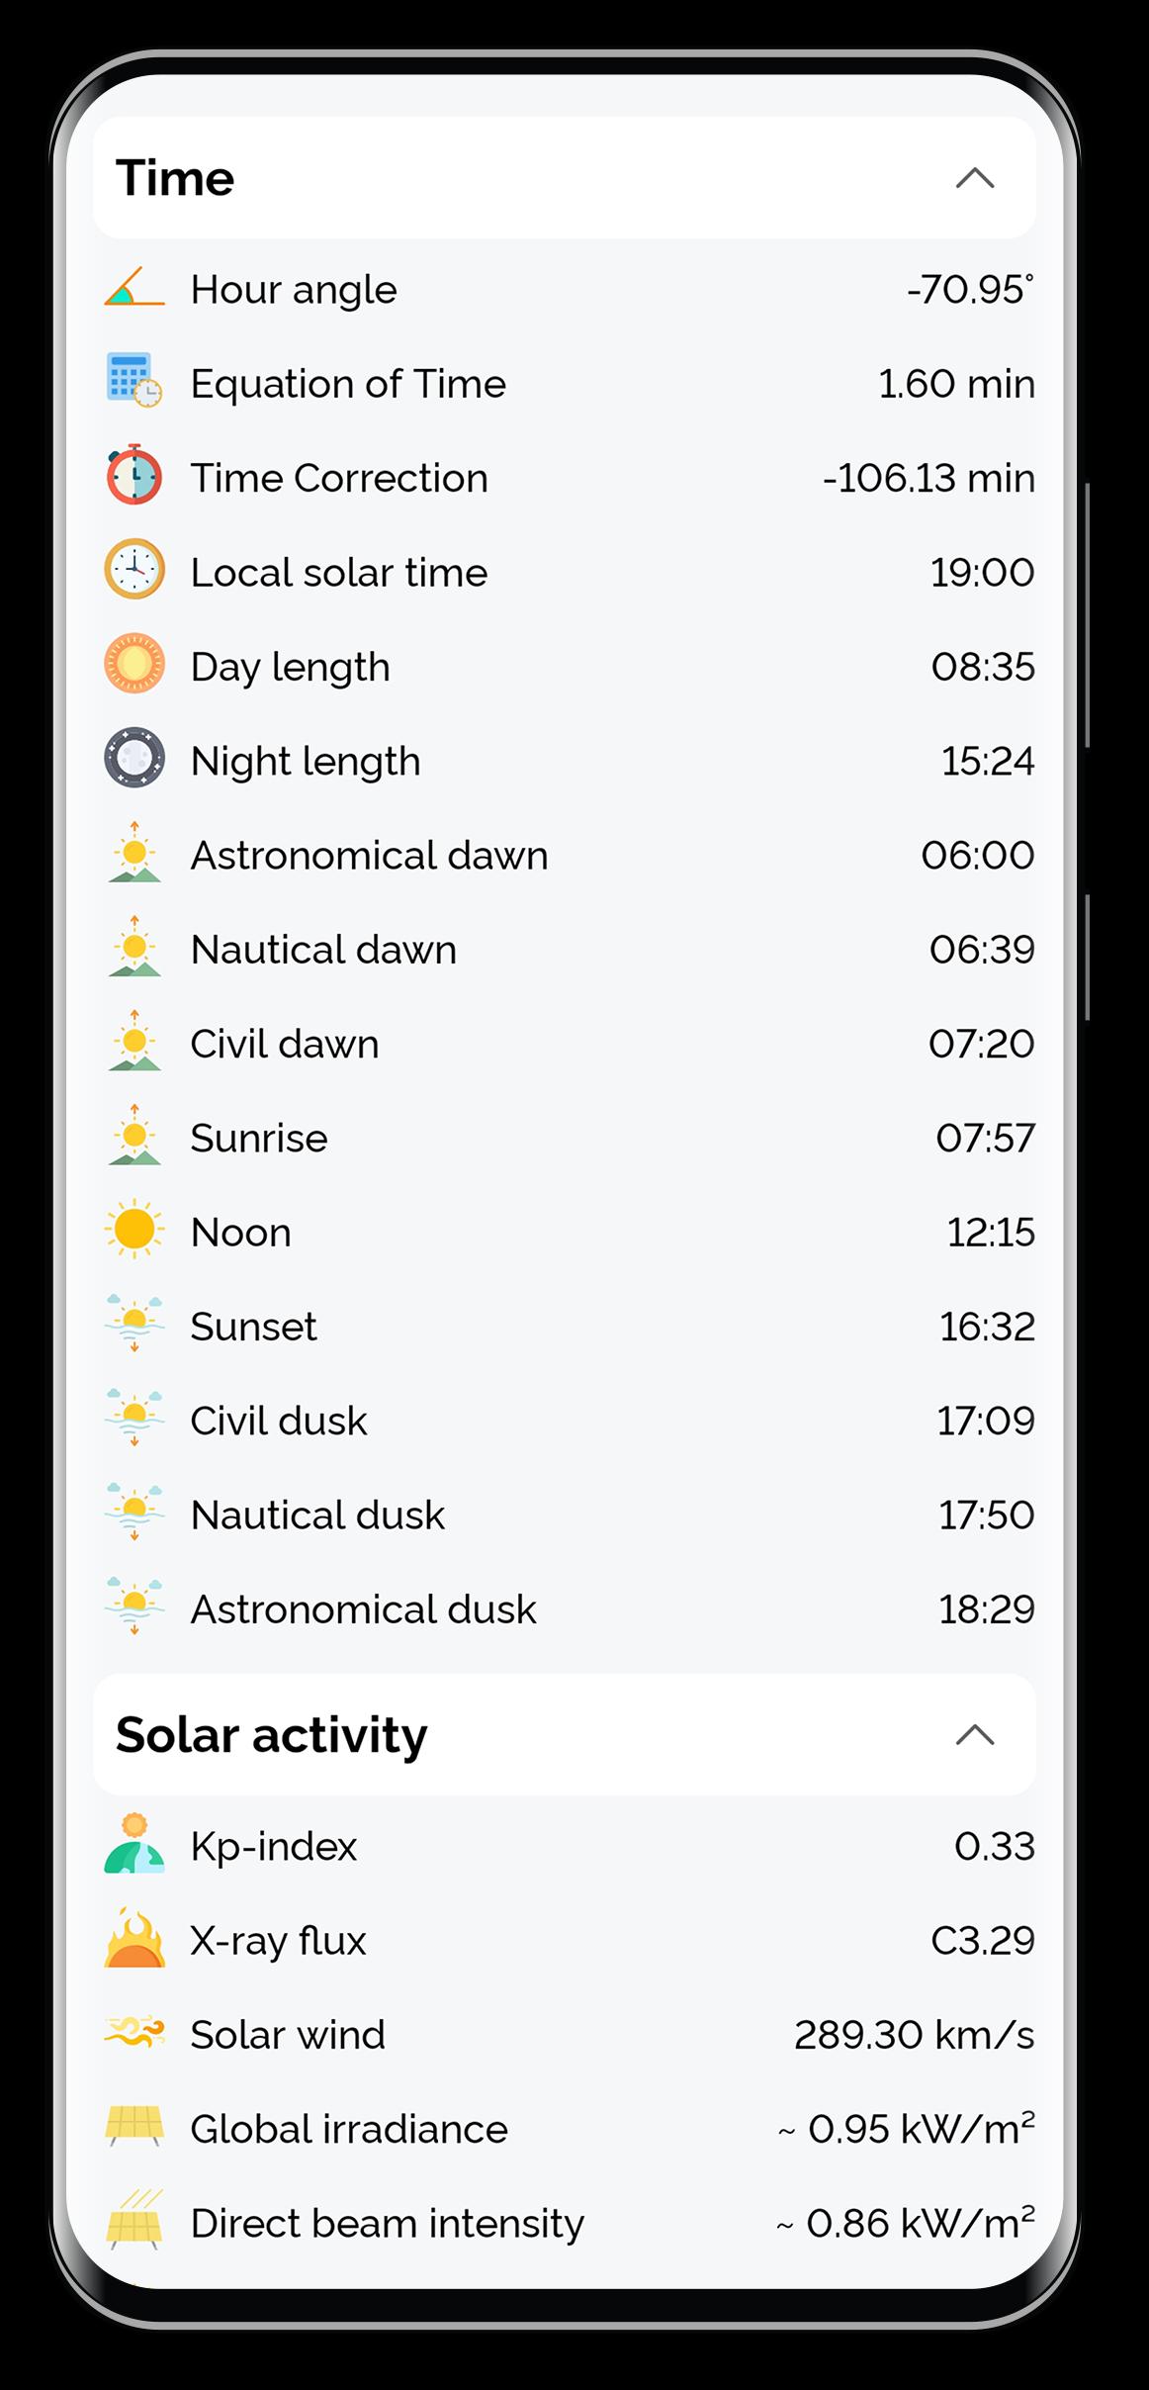This screenshot has width=1149, height=2390.
Task: Click the Night length moon icon
Action: point(134,759)
